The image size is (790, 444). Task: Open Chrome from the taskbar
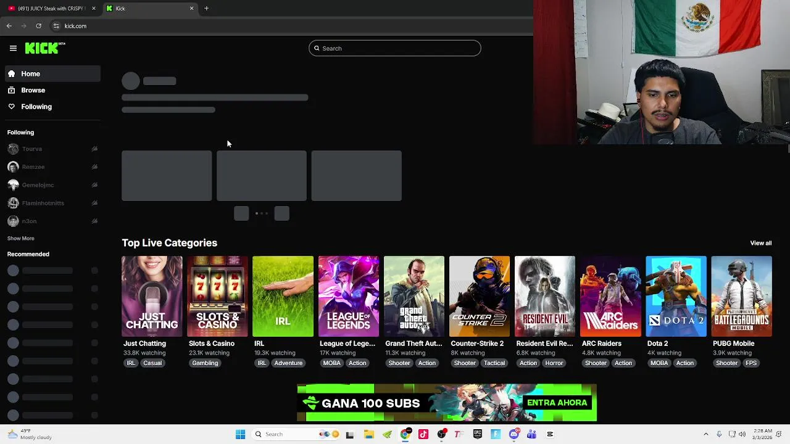coord(405,434)
